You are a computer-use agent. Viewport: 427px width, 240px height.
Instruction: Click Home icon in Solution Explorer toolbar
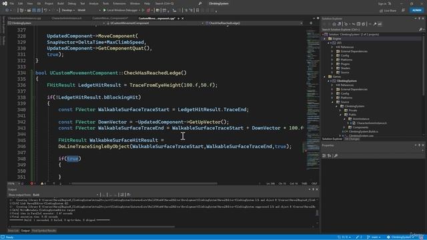click(334, 24)
